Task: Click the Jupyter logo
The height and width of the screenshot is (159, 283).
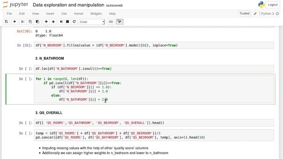Action: click(15, 4)
